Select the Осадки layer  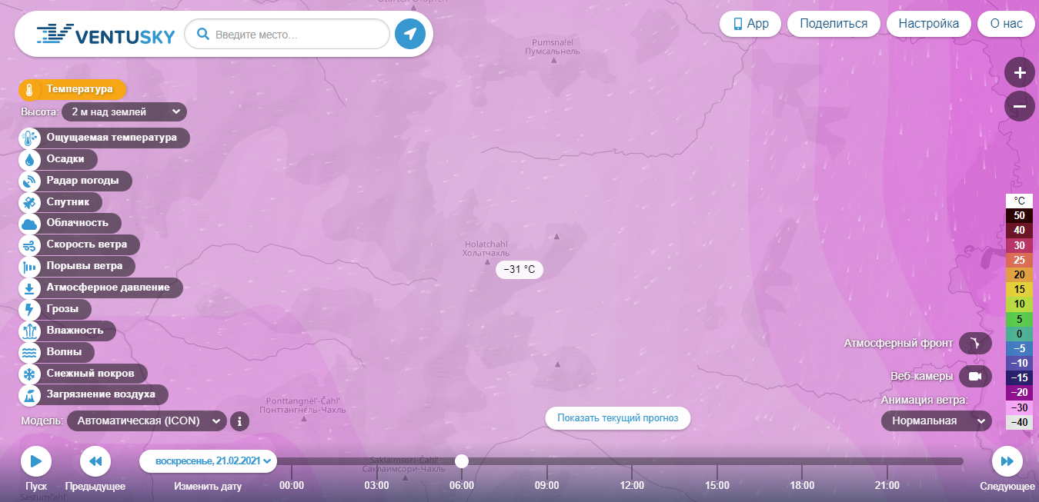(x=58, y=160)
